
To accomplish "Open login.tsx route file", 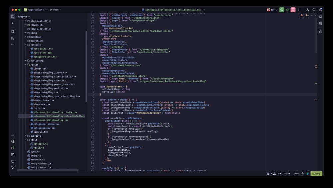I will 38,108.
